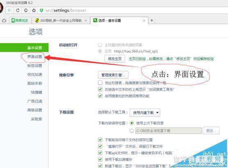228x168 pixels.
Task: Select the 上次退出时未关闭的页面 radio option
Action: coord(100,45)
